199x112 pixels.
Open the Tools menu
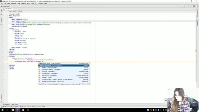(x=32, y=3)
